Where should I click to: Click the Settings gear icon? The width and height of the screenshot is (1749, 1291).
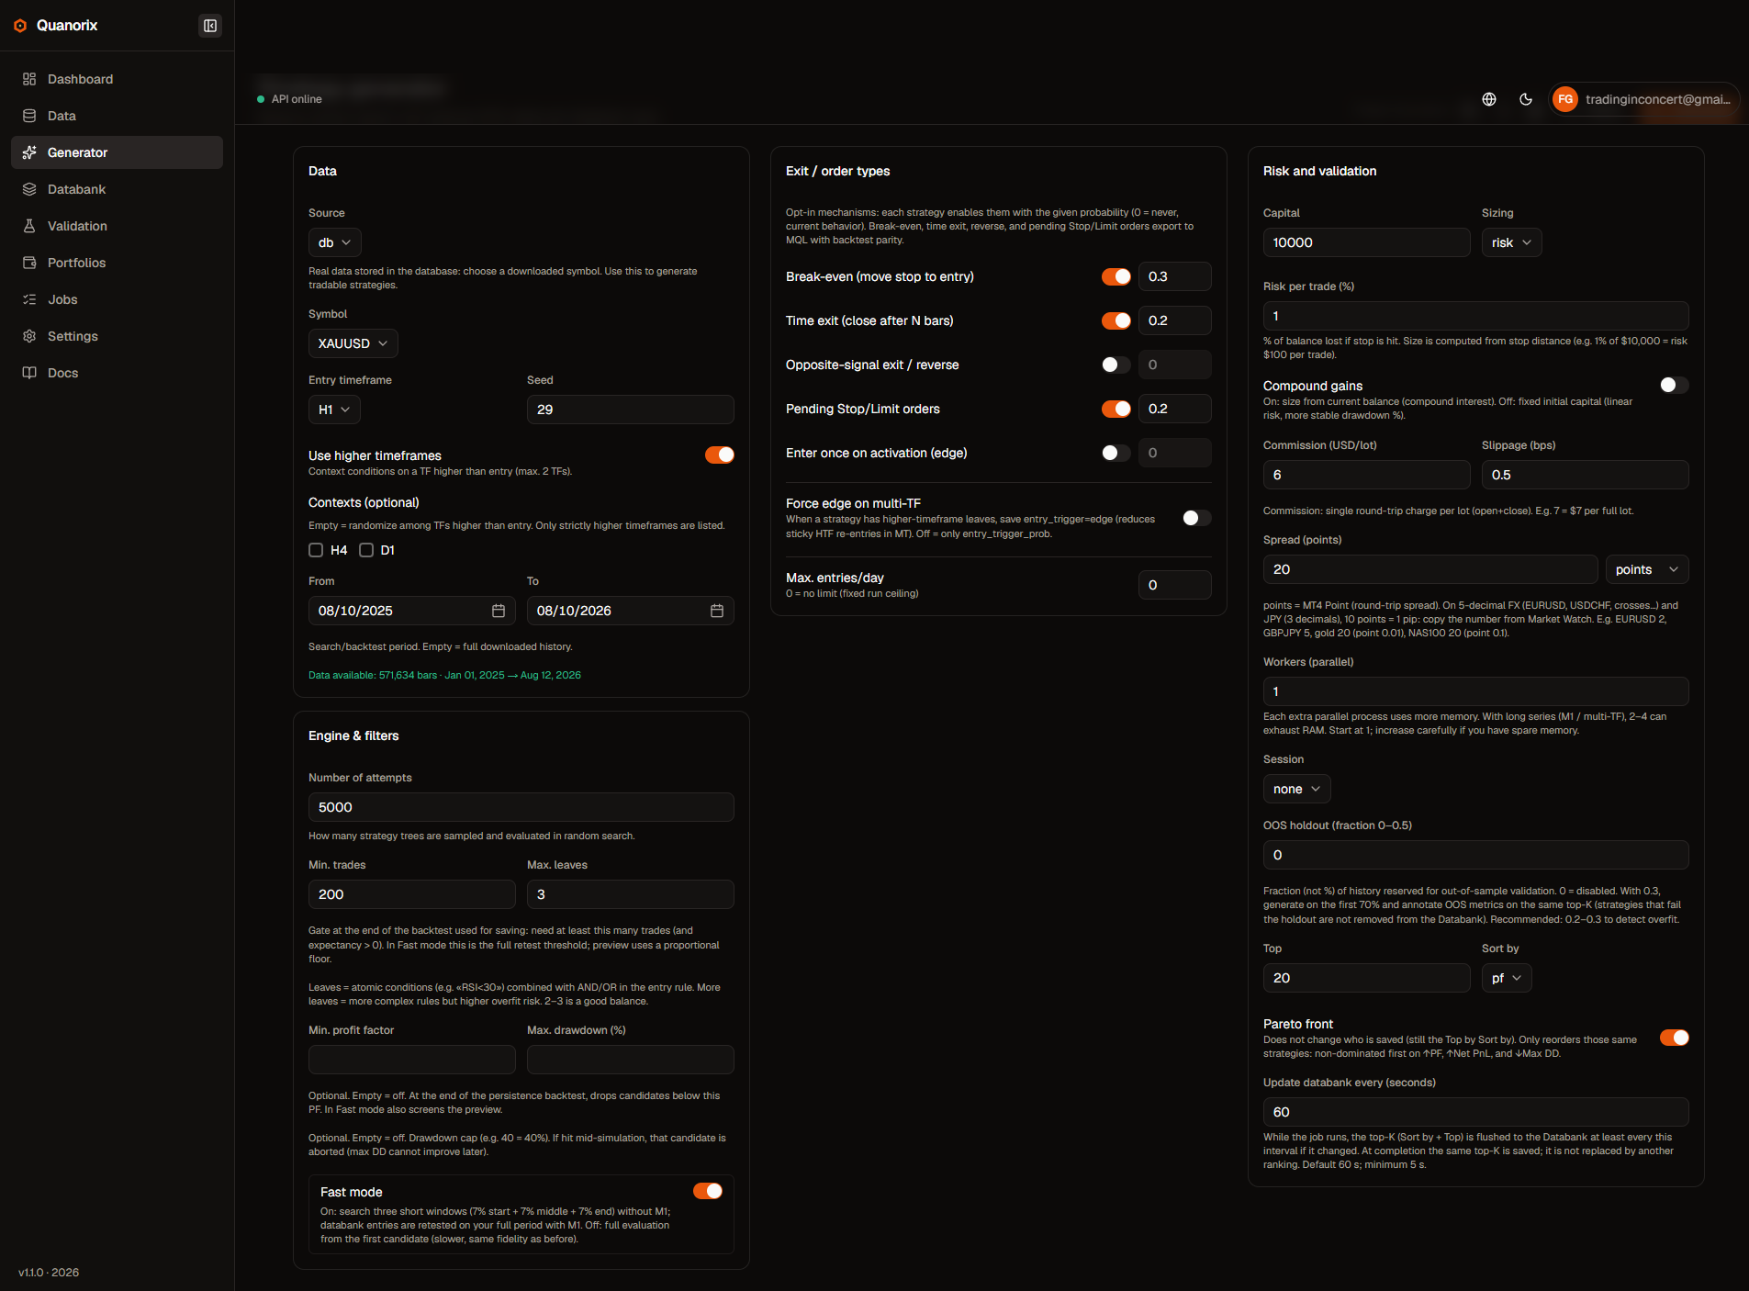tap(29, 336)
